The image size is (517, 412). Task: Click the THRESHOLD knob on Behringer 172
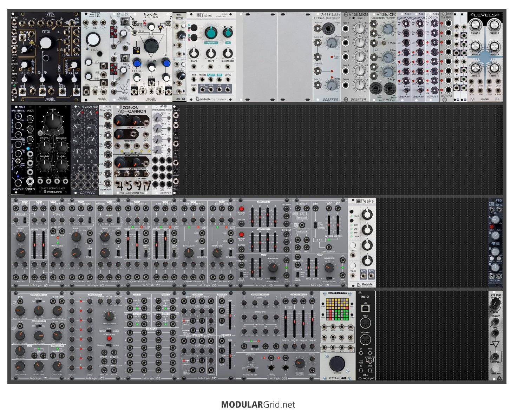pyautogui.click(x=20, y=366)
